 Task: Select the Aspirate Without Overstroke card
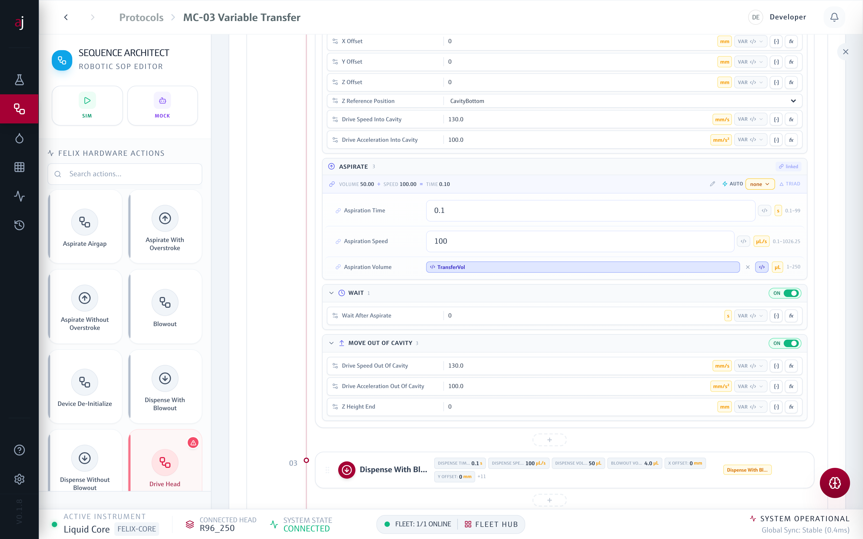click(x=85, y=307)
